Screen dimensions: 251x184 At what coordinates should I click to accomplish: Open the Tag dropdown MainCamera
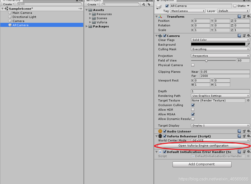click(x=188, y=11)
